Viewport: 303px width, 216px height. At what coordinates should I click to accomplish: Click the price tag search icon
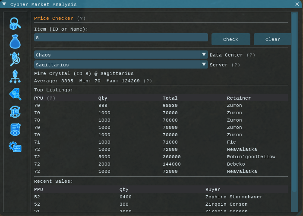click(15, 94)
